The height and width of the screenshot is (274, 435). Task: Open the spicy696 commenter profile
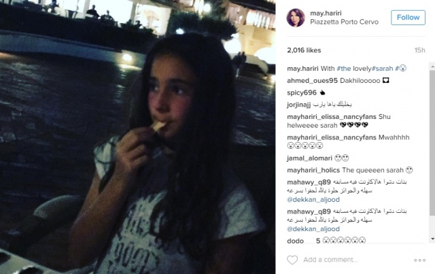[x=302, y=92]
